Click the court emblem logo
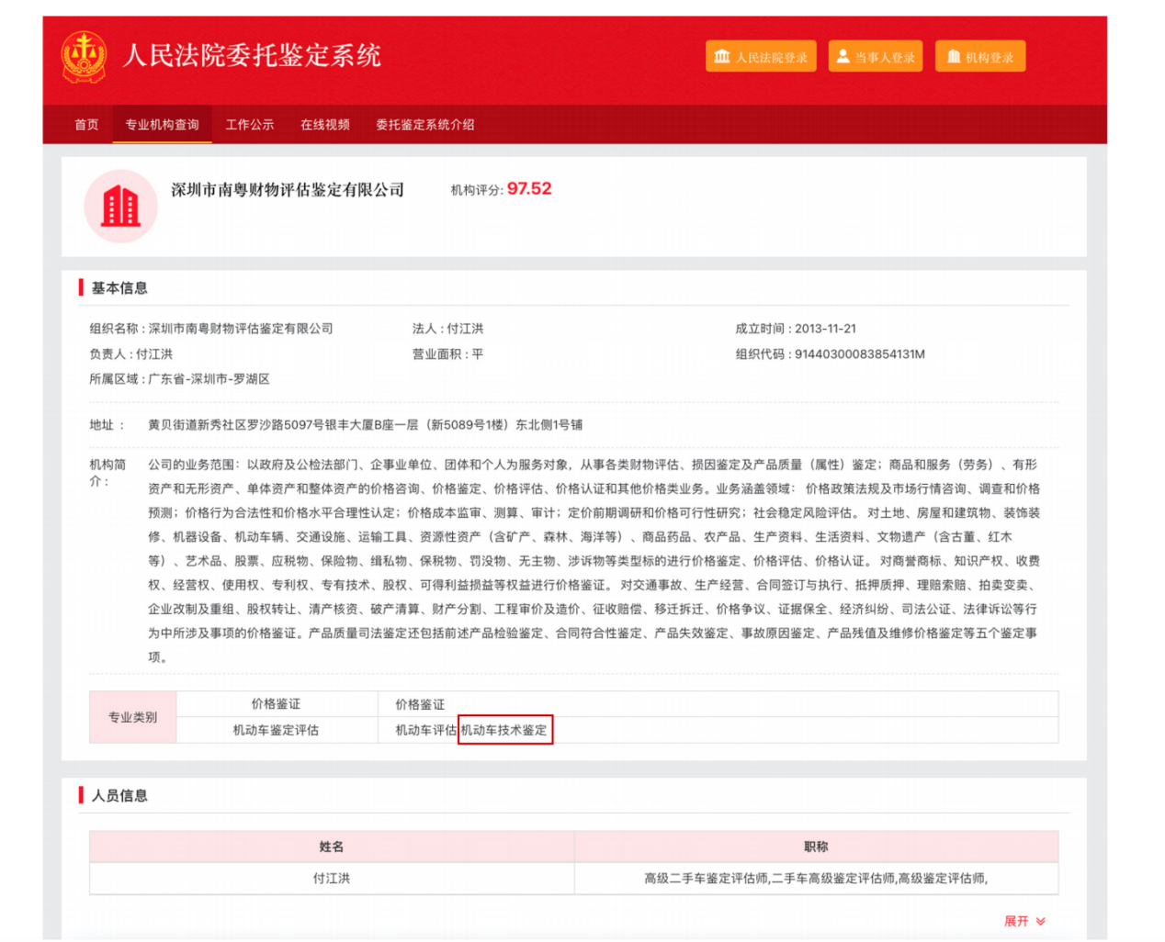The width and height of the screenshot is (1165, 942). [x=84, y=57]
